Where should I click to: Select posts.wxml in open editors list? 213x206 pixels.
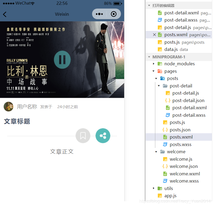pos(179,35)
